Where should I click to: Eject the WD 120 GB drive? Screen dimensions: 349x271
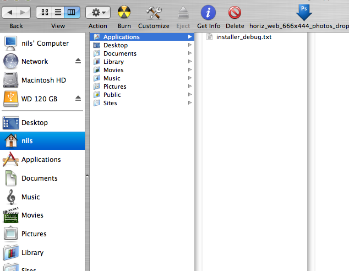78,98
